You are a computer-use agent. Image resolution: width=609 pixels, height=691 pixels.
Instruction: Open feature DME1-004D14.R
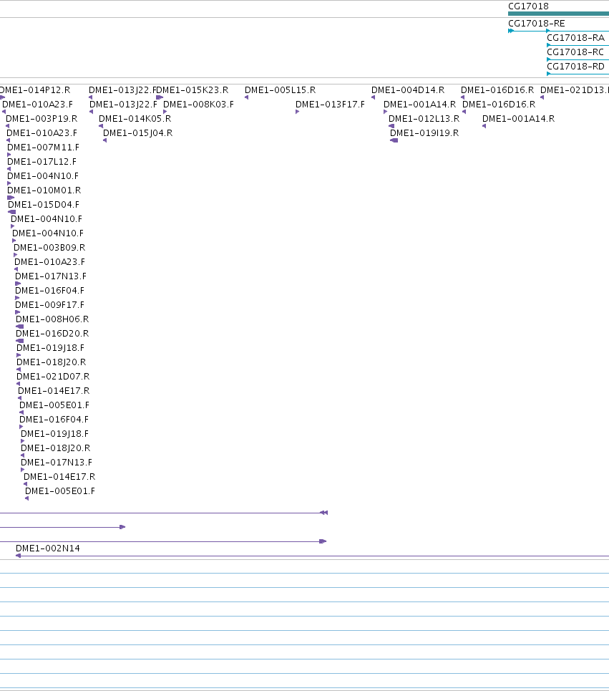click(408, 90)
